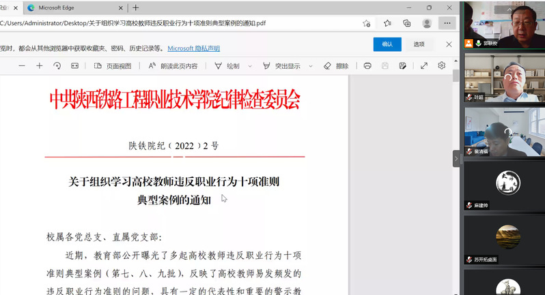
Task: Zoom out the PDF with minus icon
Action: pyautogui.click(x=22, y=66)
